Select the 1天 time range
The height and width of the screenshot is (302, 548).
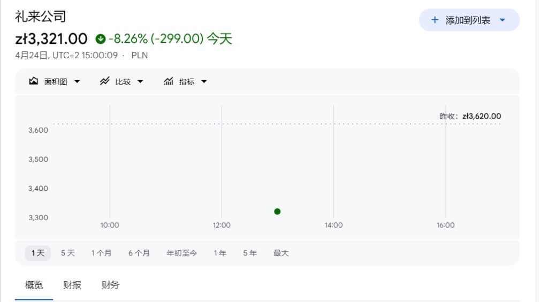pyautogui.click(x=38, y=253)
